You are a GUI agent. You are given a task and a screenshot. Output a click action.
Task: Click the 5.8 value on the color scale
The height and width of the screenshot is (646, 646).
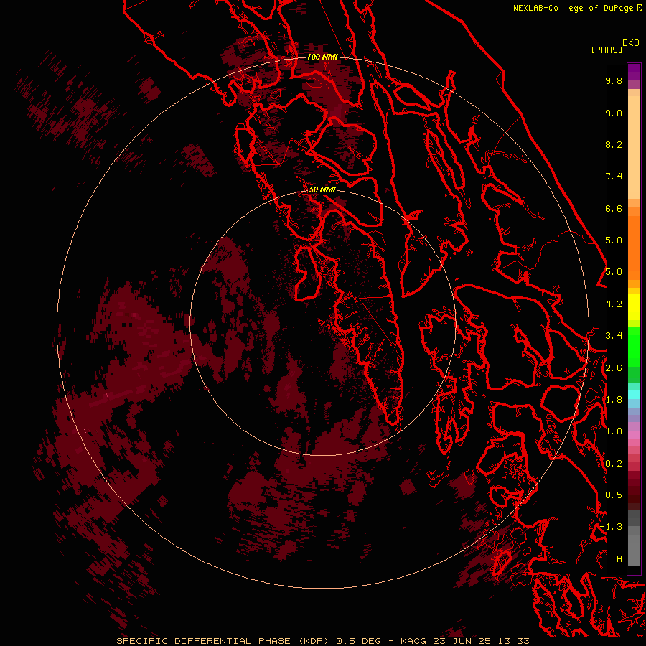tap(614, 240)
